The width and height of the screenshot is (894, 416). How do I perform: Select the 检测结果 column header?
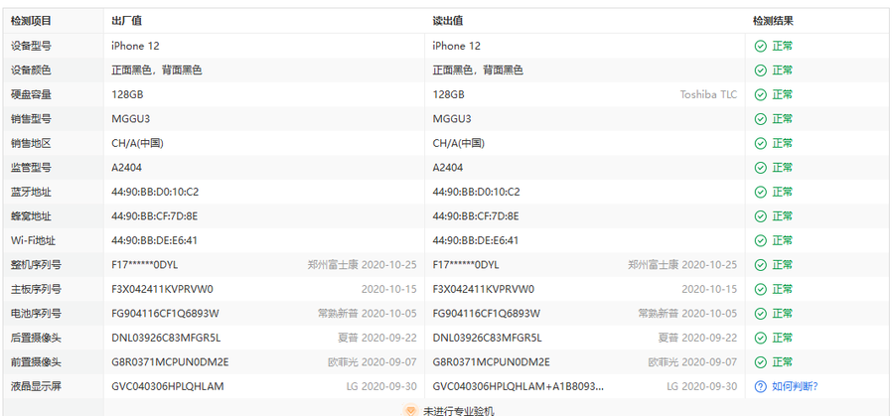pyautogui.click(x=773, y=21)
